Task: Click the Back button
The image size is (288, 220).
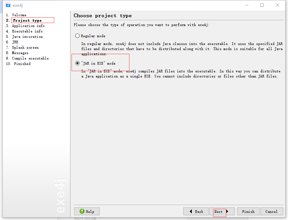Action: coord(196,212)
